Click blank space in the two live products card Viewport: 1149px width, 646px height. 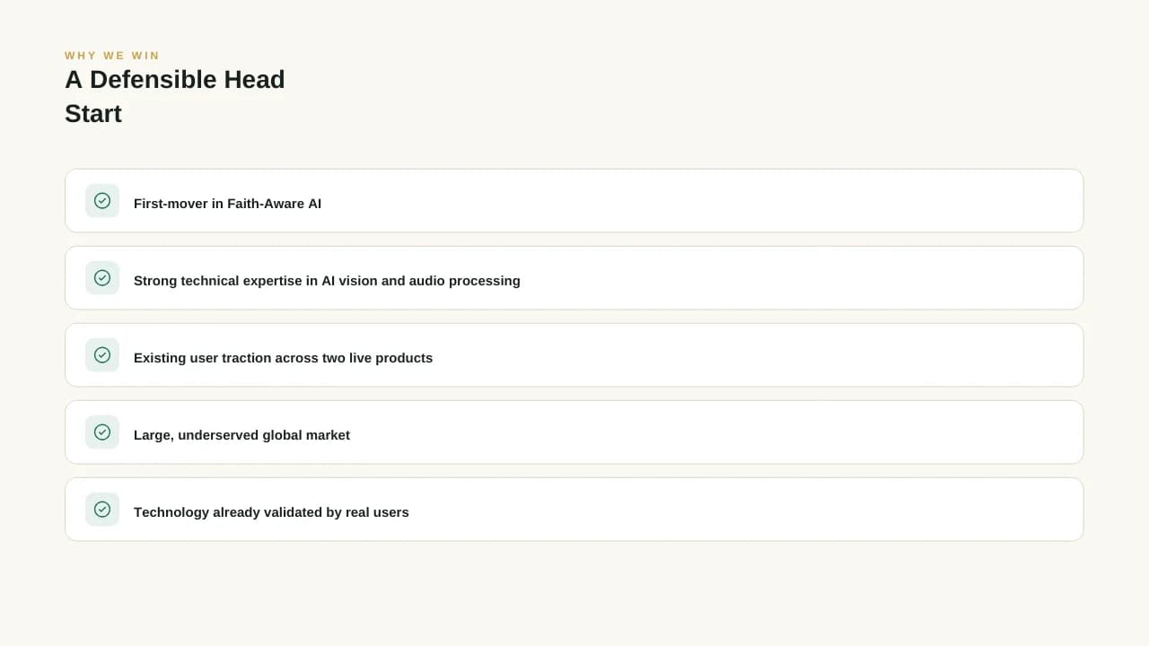[x=754, y=355]
